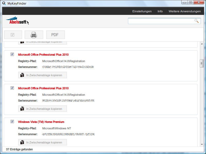Click clipboard icon in Windows Vista copy button
Screen dimensions: 206x154
22,142
